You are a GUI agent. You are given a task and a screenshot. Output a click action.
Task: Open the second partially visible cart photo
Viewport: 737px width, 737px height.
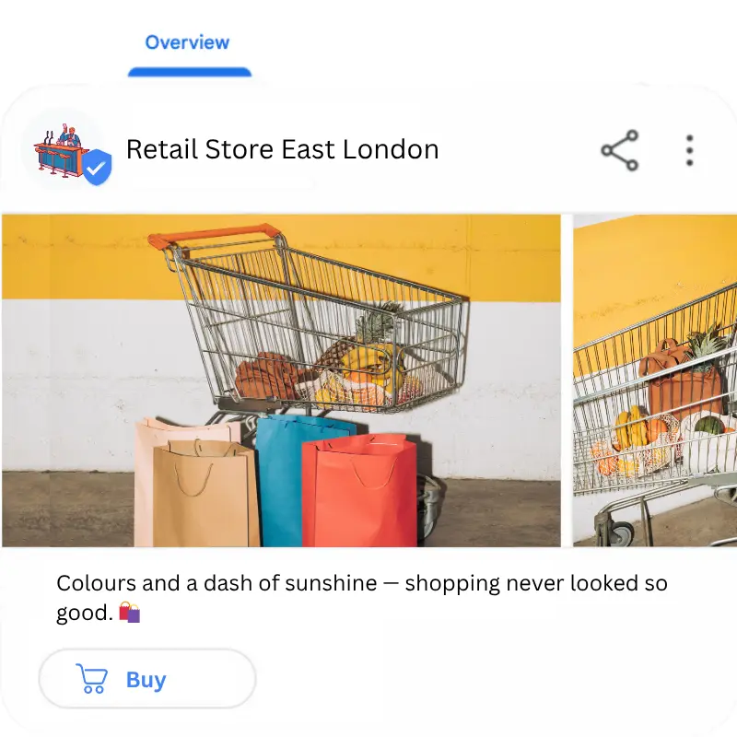(x=655, y=380)
